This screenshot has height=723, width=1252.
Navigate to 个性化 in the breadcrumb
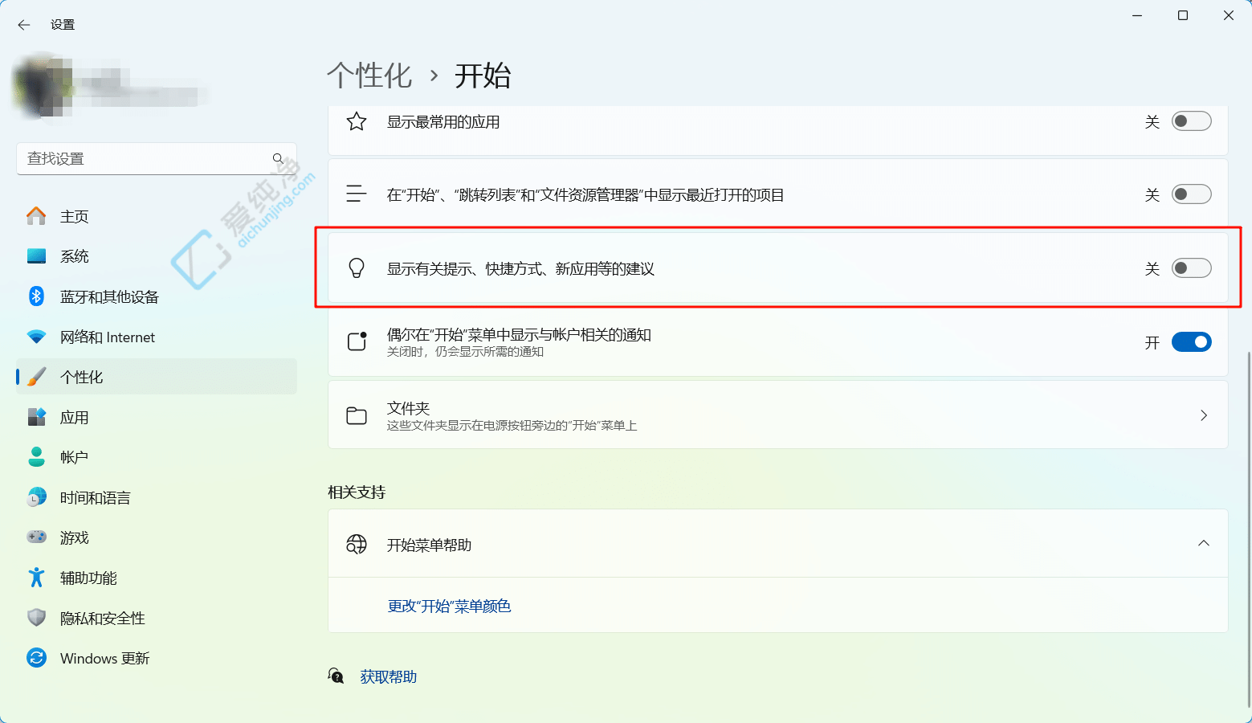point(370,75)
